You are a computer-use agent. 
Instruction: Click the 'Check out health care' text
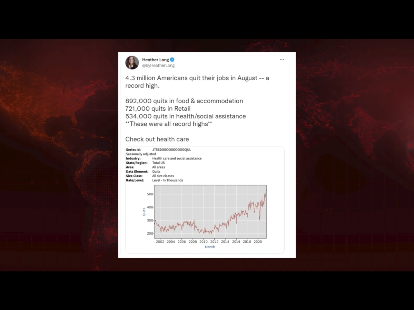point(157,139)
